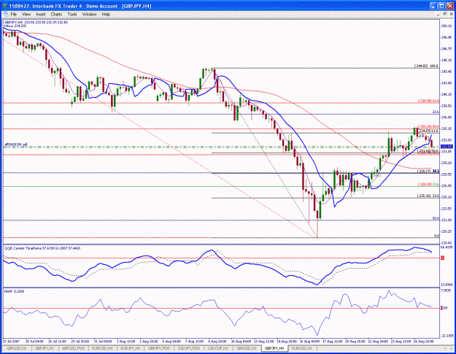Click the 250.10 price on the scale
The width and height of the screenshot is (456, 354).
tap(447, 26)
